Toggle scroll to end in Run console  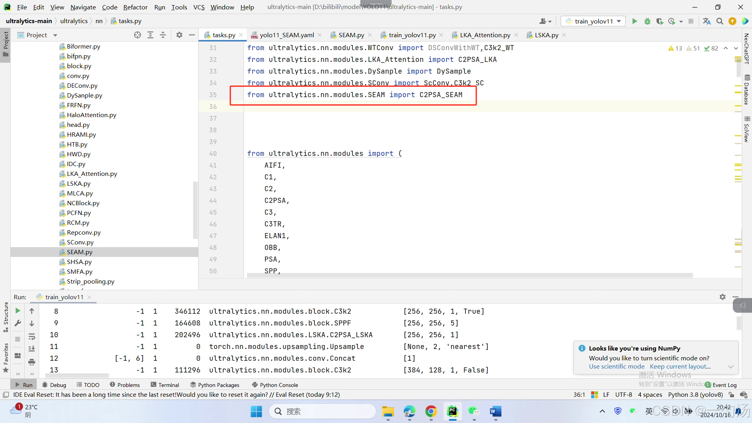click(x=32, y=349)
